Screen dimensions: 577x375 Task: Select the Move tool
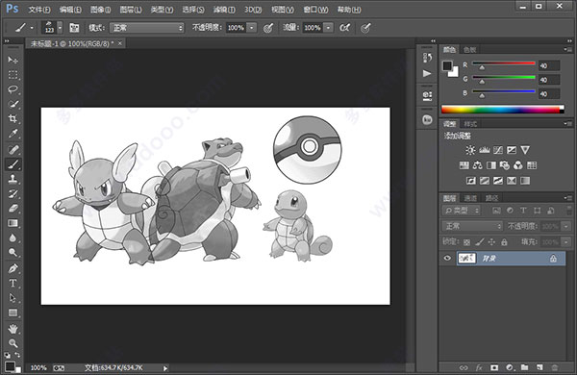(13, 60)
